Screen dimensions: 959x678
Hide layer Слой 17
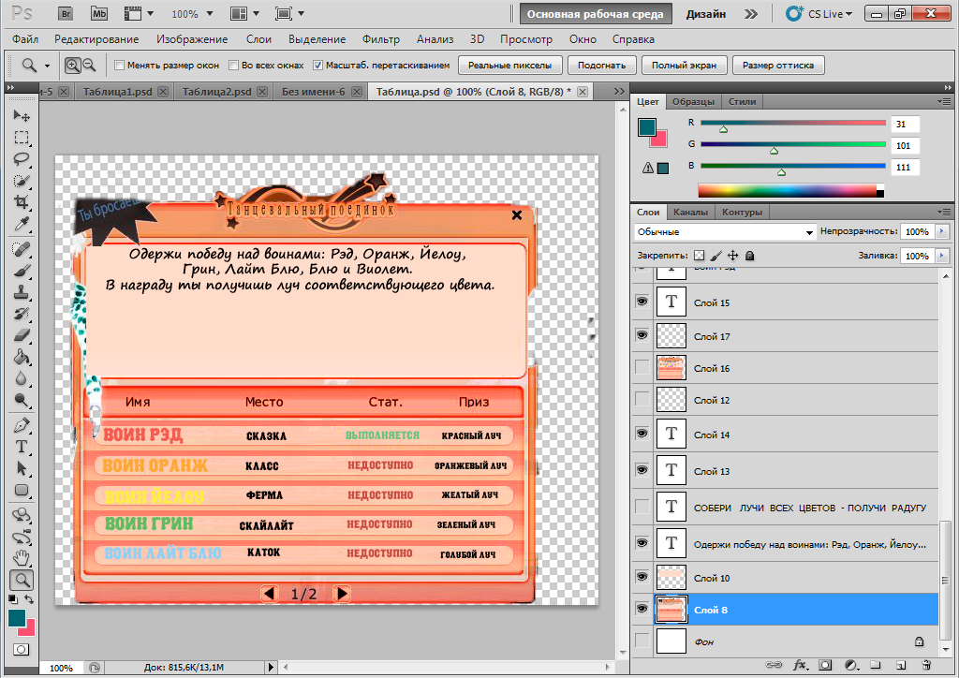coord(642,335)
